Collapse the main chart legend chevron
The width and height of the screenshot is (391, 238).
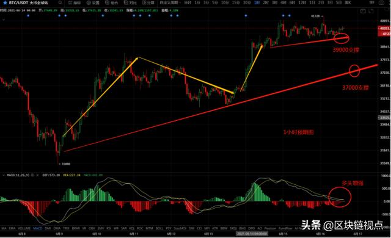pyautogui.click(x=4, y=20)
